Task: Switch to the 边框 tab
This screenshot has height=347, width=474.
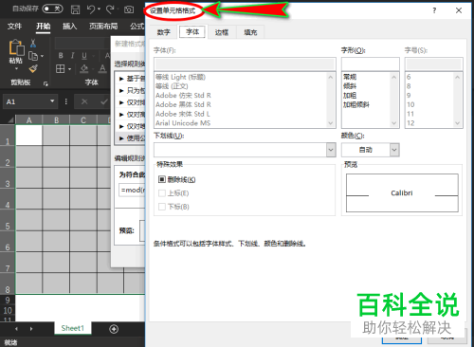Action: pyautogui.click(x=222, y=32)
